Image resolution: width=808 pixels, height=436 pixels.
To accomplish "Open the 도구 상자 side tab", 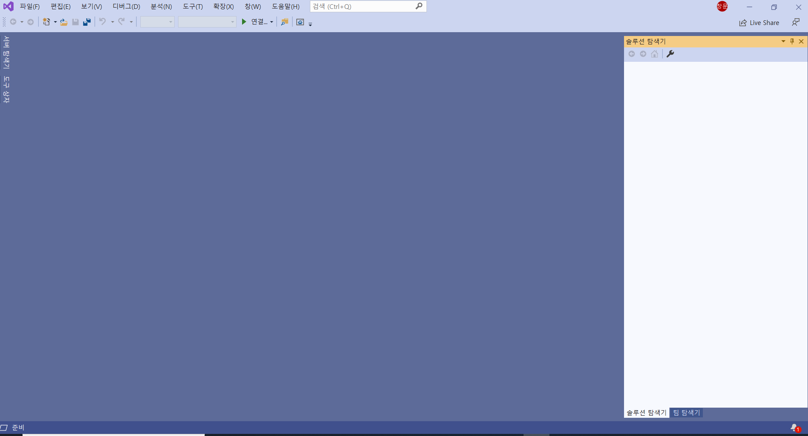I will [6, 90].
